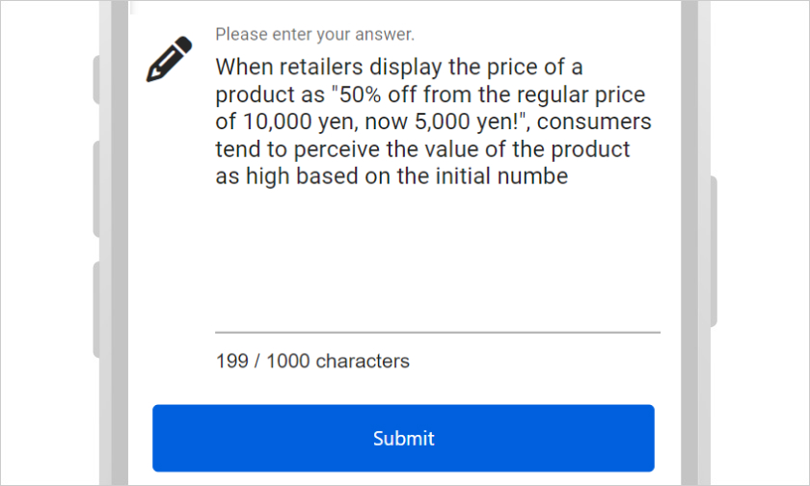Click the "5,000" figure in the answer
Image resolution: width=810 pixels, height=486 pixels.
424,122
